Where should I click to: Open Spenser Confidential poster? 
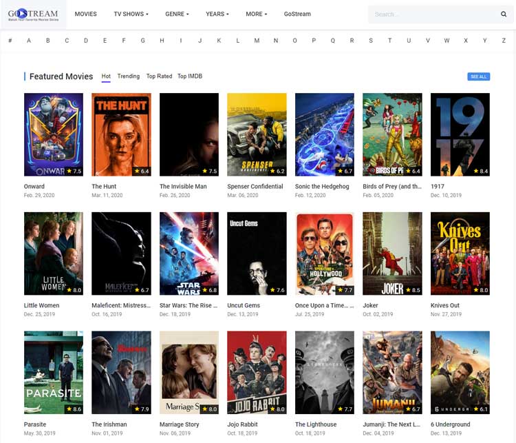[257, 134]
